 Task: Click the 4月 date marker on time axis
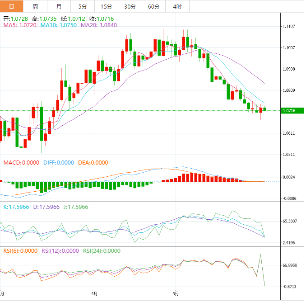[x=94, y=294]
